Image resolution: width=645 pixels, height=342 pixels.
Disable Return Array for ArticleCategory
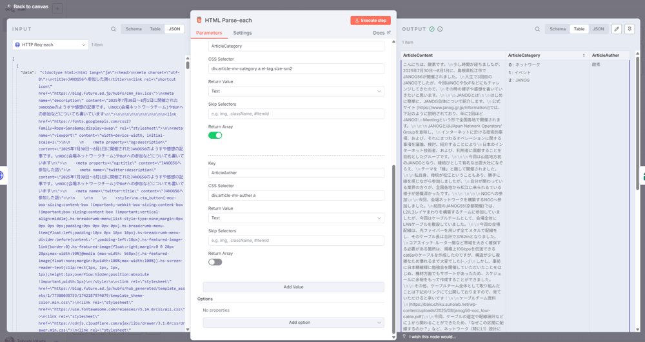point(215,136)
